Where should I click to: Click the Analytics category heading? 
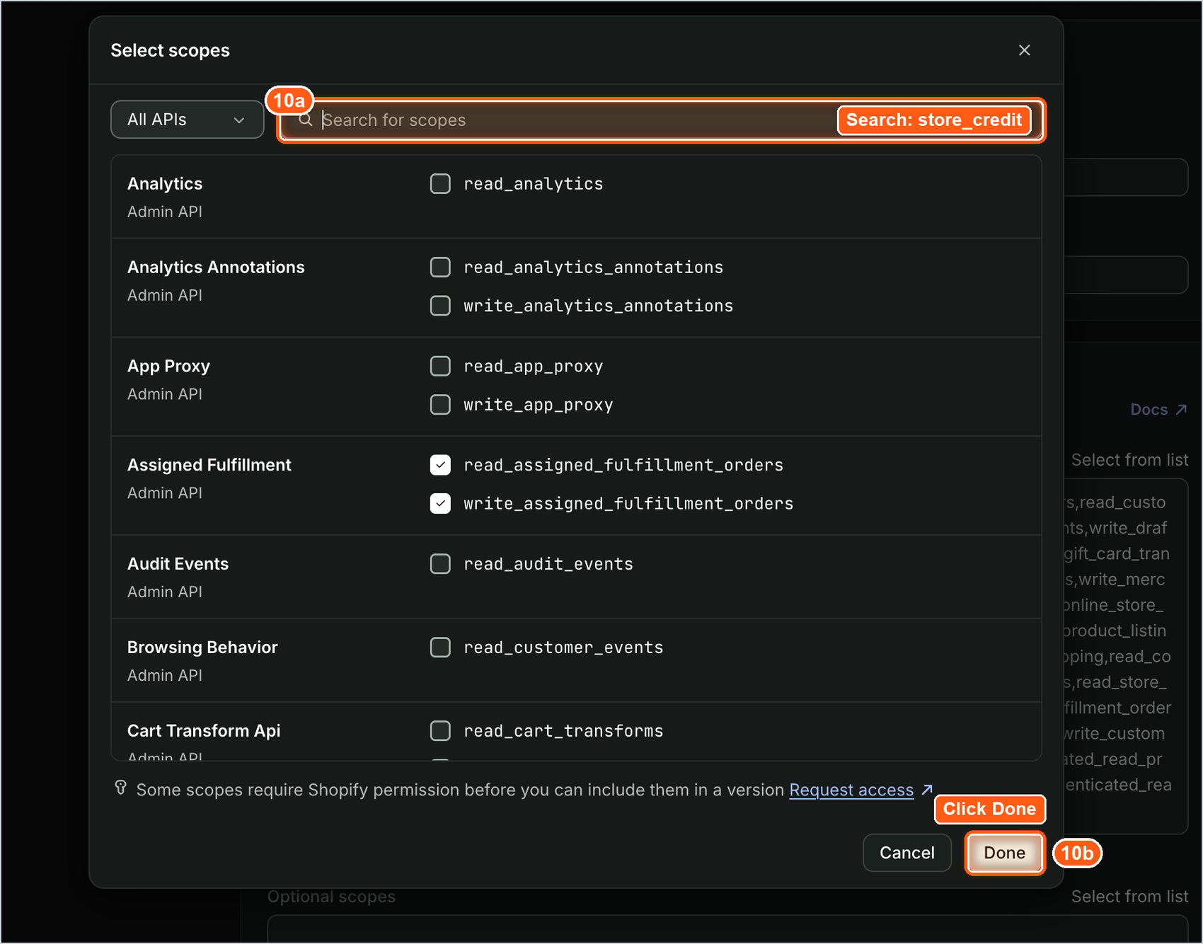[x=165, y=184]
